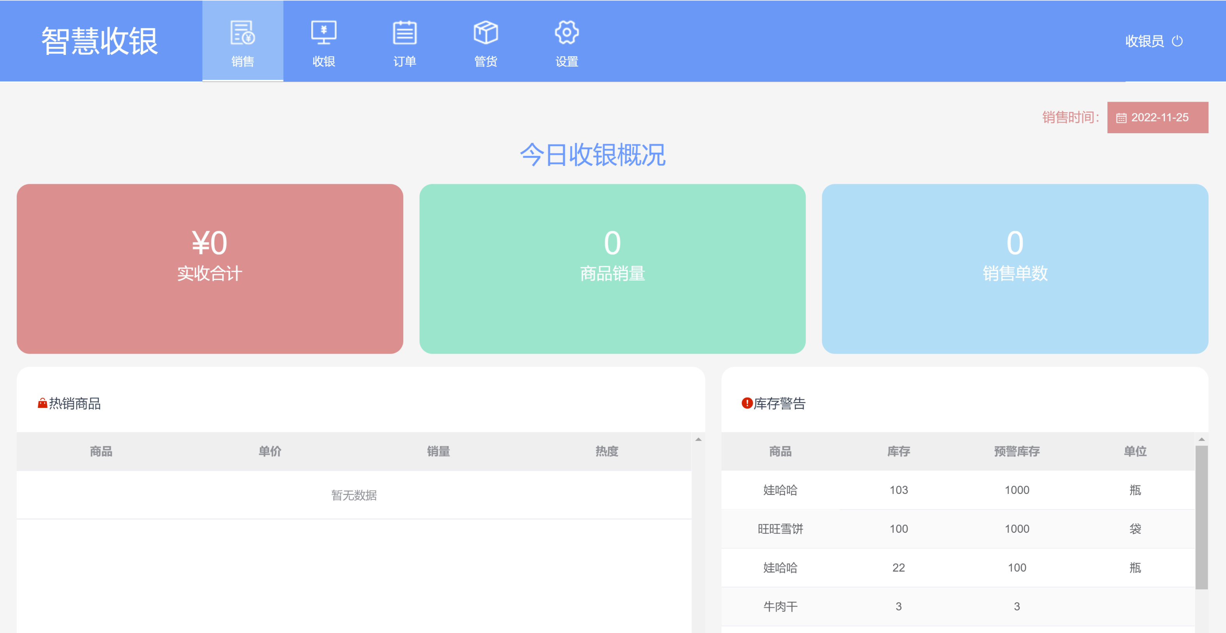The height and width of the screenshot is (633, 1226).
Task: Click the calendar icon in date picker
Action: (x=1121, y=118)
